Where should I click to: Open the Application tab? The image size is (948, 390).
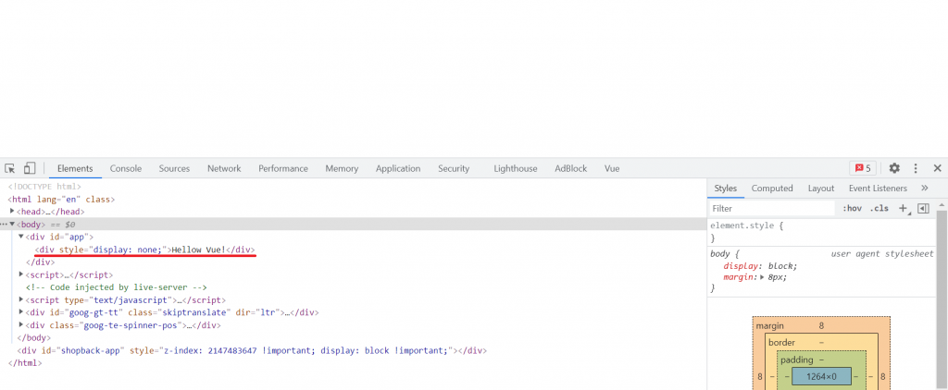click(398, 168)
